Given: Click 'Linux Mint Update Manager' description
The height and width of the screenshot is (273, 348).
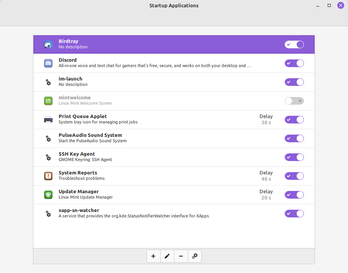Looking at the screenshot, I should (x=86, y=197).
